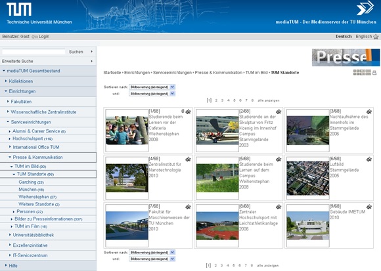
Task: Click the star icon on Luftbild Stammgelände item
Action: click(x=369, y=159)
